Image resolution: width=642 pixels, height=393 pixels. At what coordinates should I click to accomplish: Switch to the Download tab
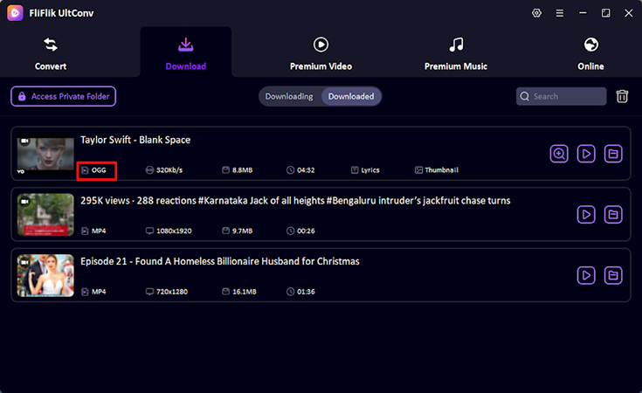click(185, 53)
